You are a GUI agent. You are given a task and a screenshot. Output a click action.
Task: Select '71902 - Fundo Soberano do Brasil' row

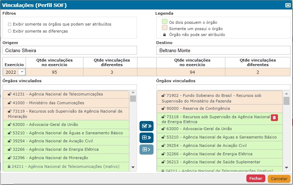pyautogui.click(x=219, y=98)
